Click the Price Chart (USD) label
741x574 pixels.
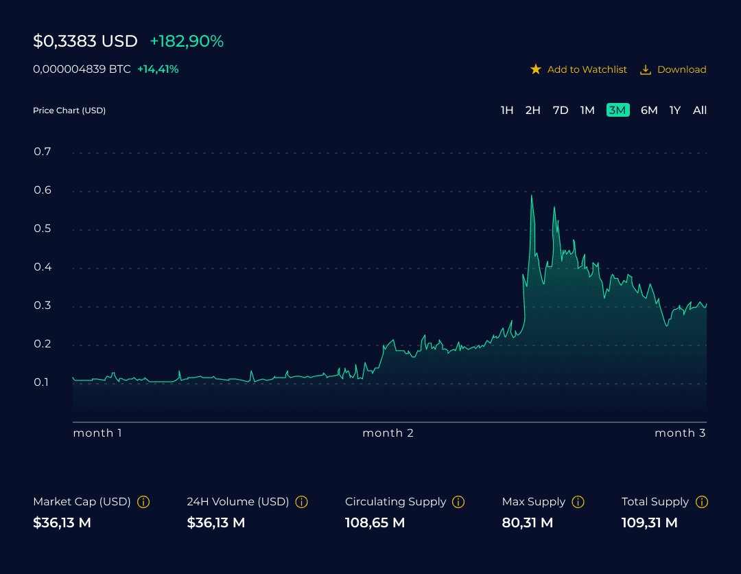(69, 110)
